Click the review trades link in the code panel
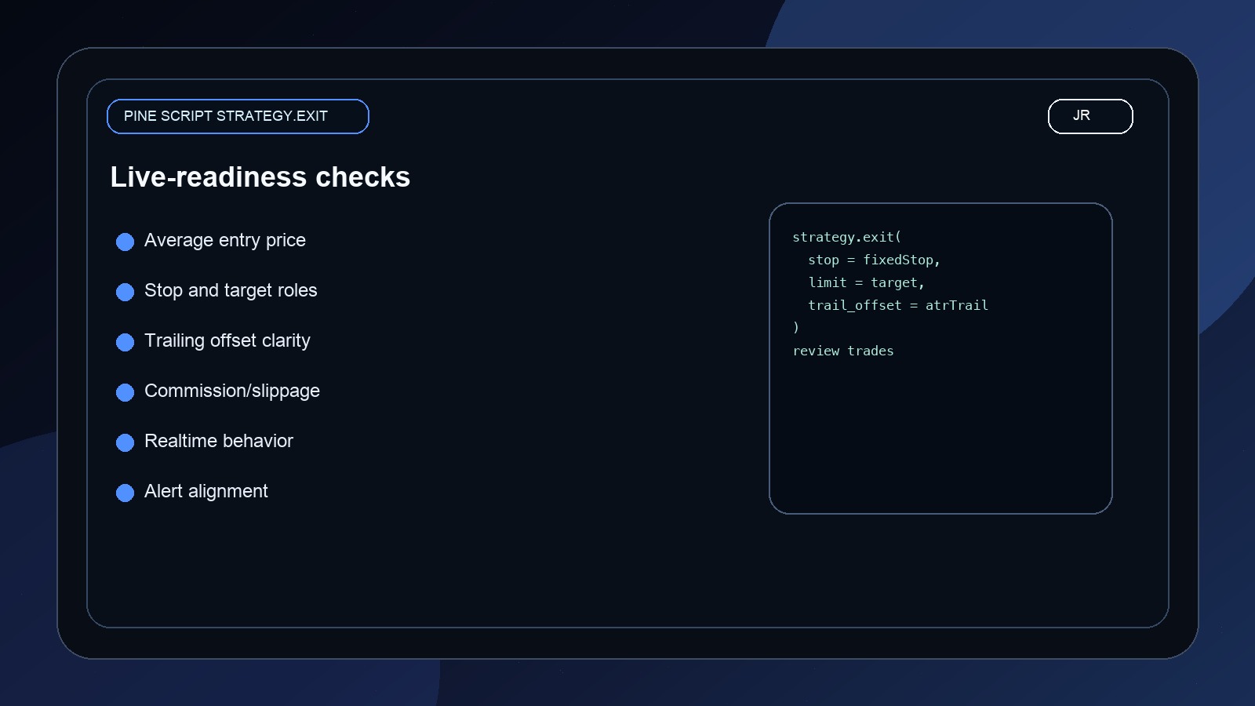Image resolution: width=1255 pixels, height=706 pixels. click(843, 351)
